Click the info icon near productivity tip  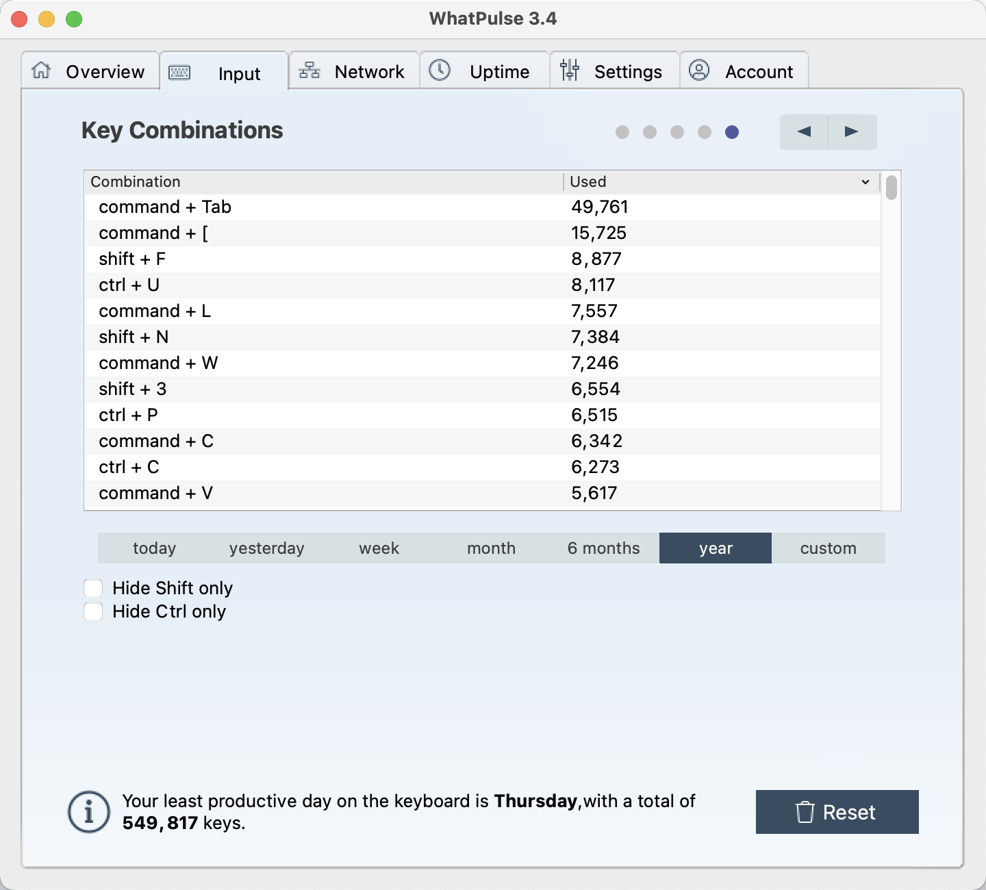click(x=89, y=812)
